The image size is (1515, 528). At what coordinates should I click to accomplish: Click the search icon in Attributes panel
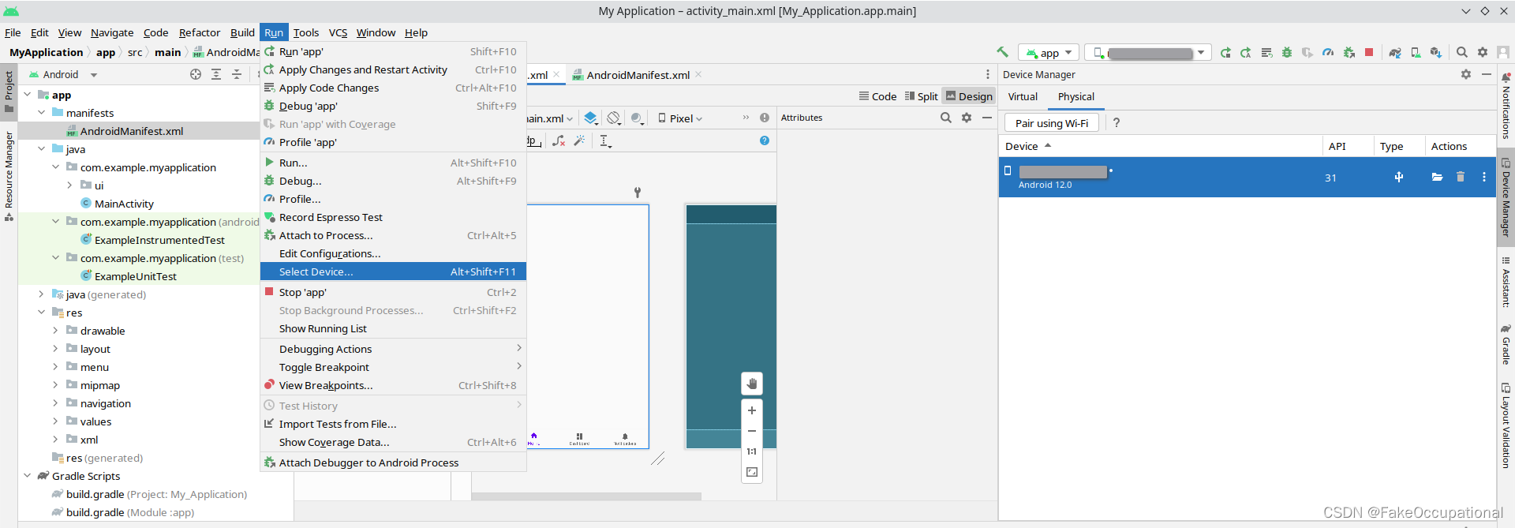tap(946, 118)
